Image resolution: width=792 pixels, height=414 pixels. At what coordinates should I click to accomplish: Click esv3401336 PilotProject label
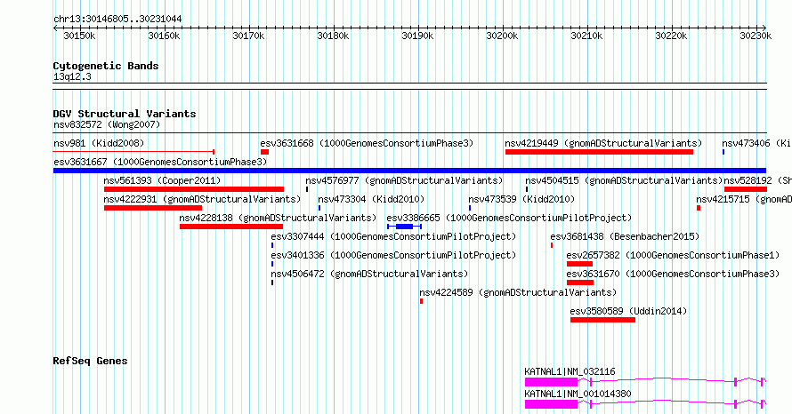coord(393,255)
